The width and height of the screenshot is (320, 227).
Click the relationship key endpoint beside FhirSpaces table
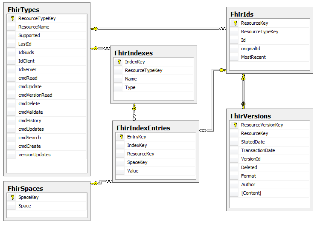pyautogui.click(x=94, y=183)
